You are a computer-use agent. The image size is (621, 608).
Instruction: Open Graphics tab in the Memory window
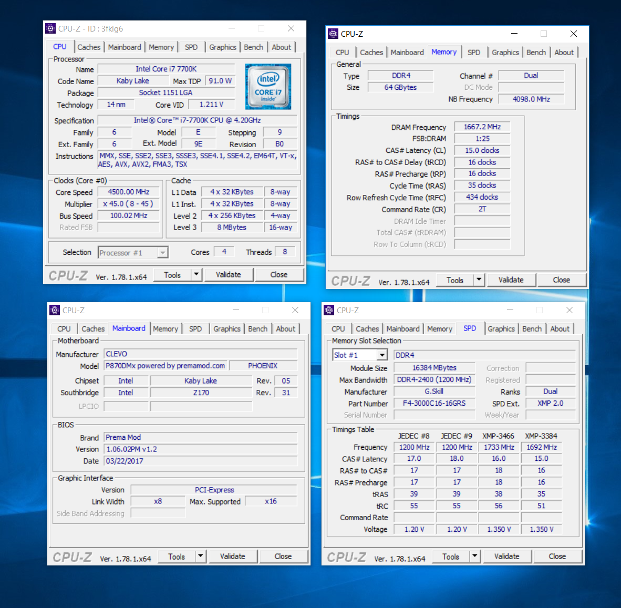click(505, 52)
